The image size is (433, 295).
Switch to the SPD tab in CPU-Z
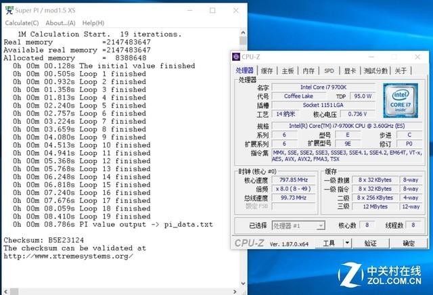click(329, 71)
